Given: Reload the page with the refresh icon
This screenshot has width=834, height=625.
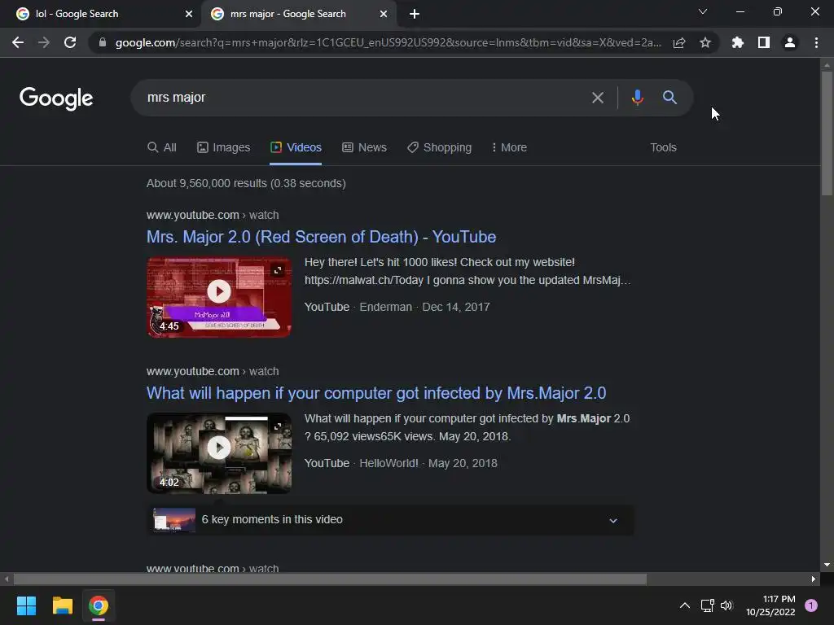Looking at the screenshot, I should 70,42.
